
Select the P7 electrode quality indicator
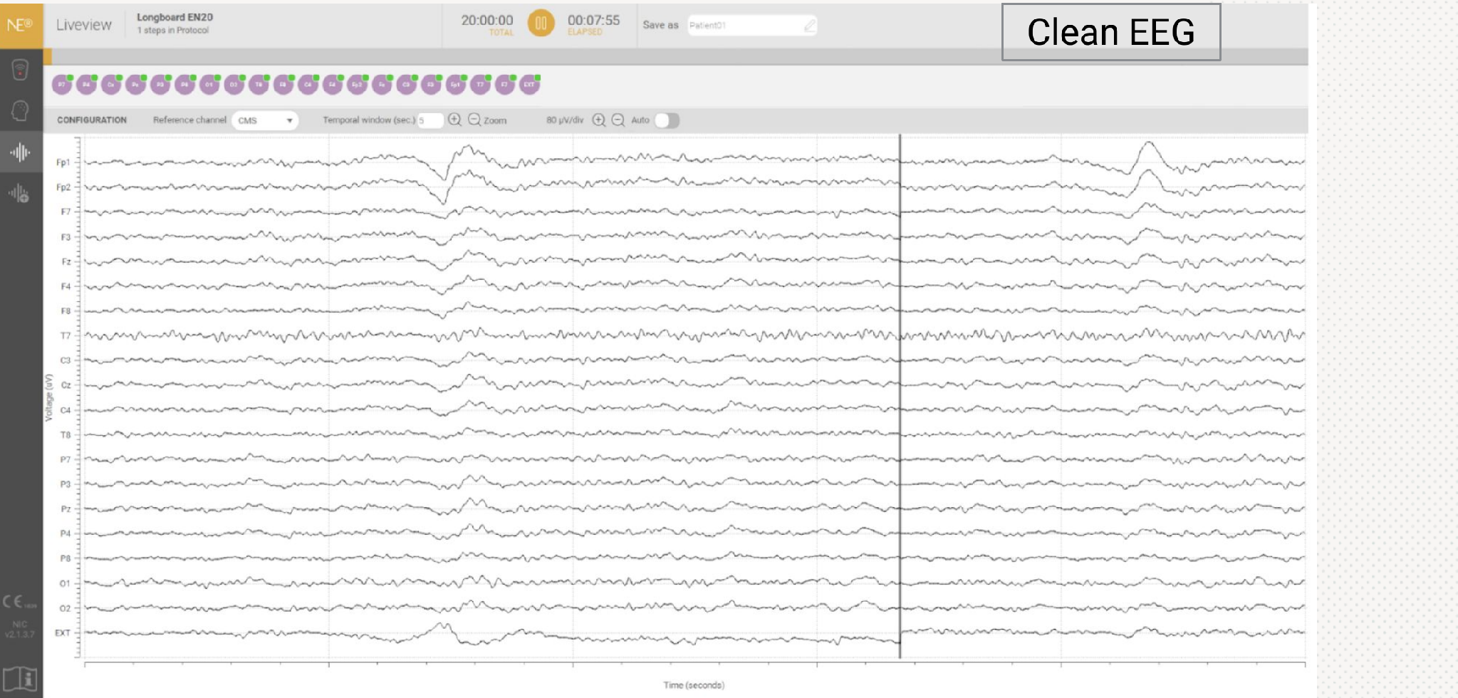pyautogui.click(x=62, y=85)
